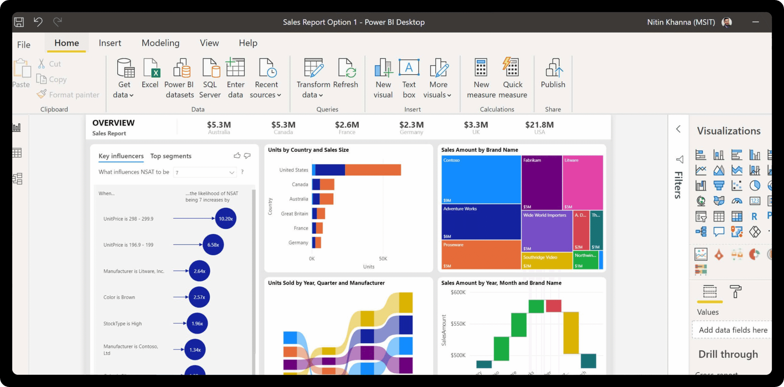The image size is (784, 387).
Task: Open the Fields tab in Visualizations pane
Action: pos(710,292)
